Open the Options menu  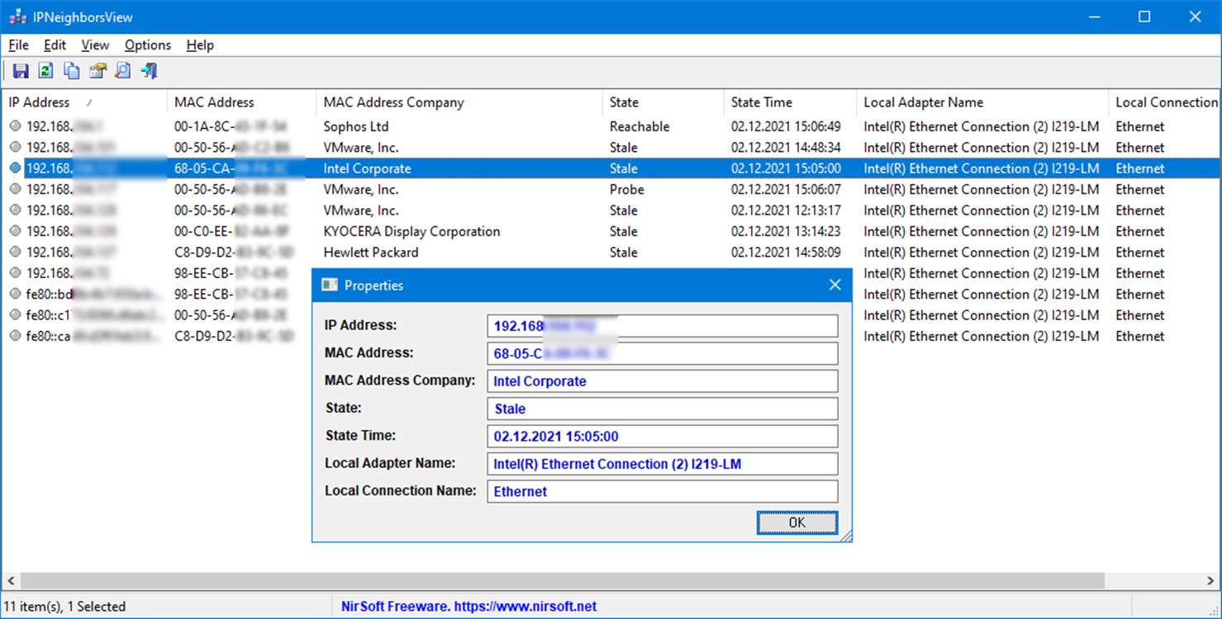coord(148,45)
